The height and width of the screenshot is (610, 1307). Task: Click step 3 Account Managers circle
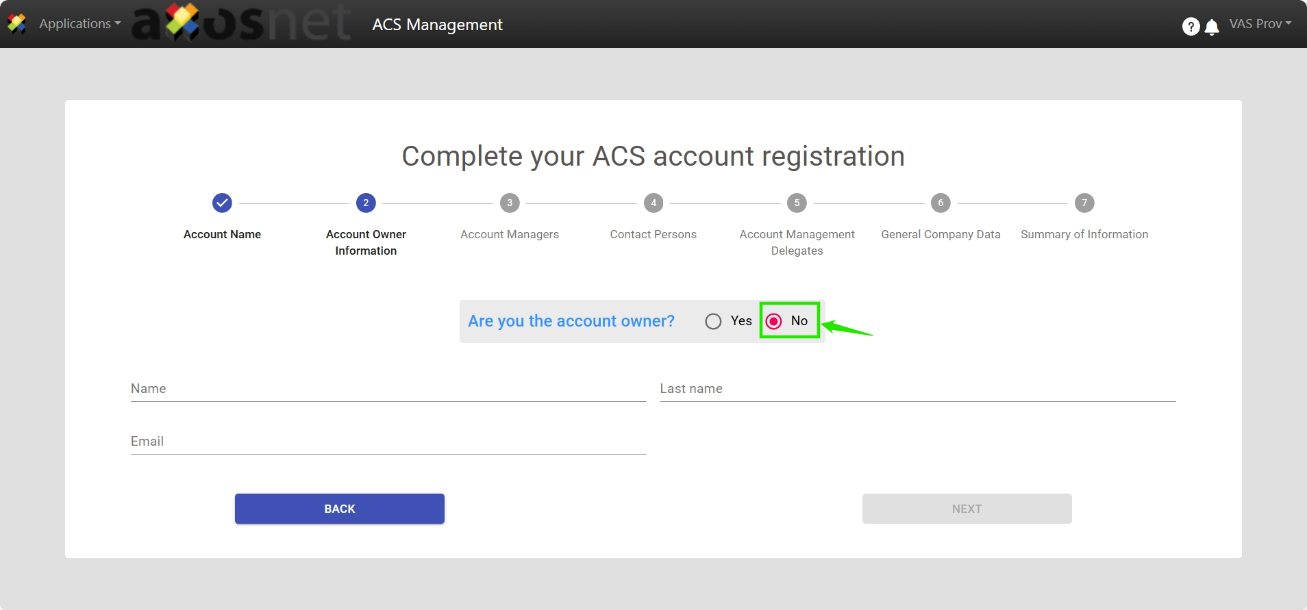[510, 203]
